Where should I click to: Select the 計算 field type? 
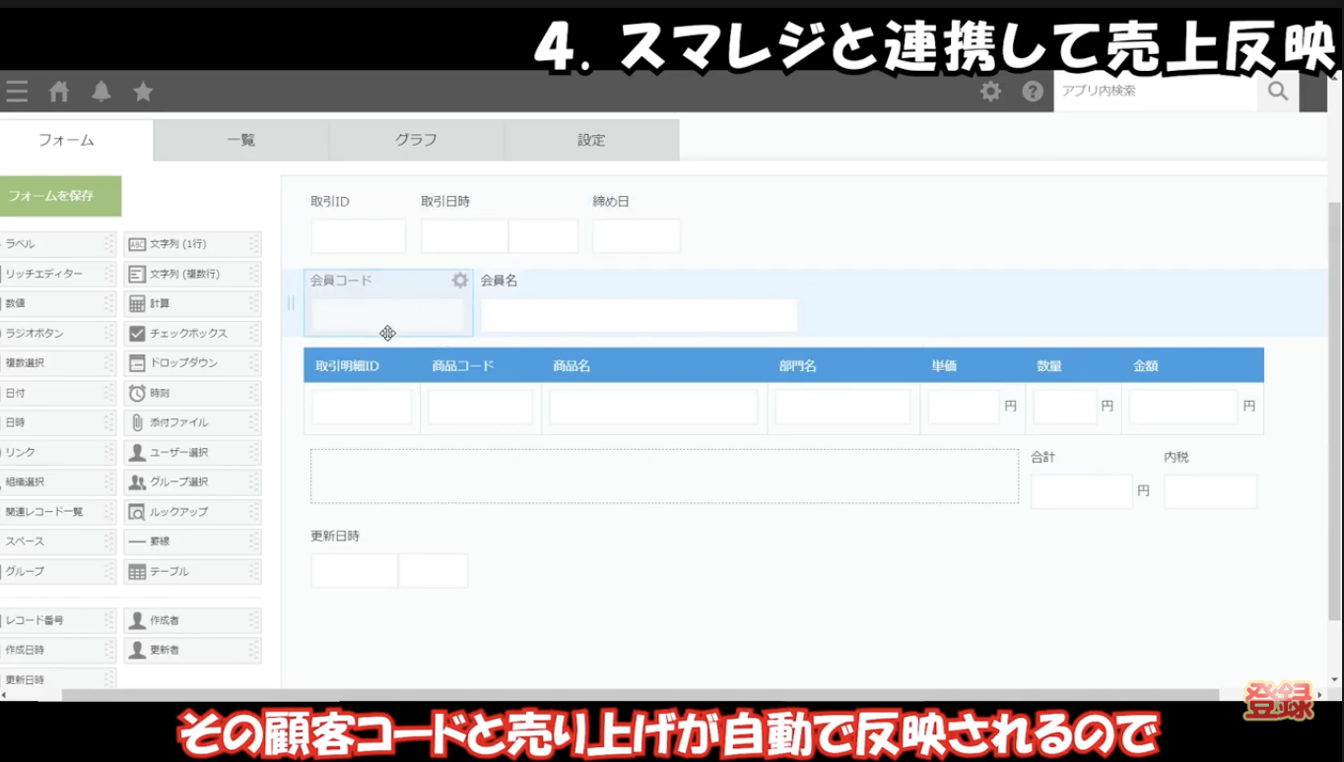pos(191,303)
